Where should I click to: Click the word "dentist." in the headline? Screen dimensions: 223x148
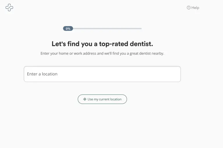[x=141, y=44]
